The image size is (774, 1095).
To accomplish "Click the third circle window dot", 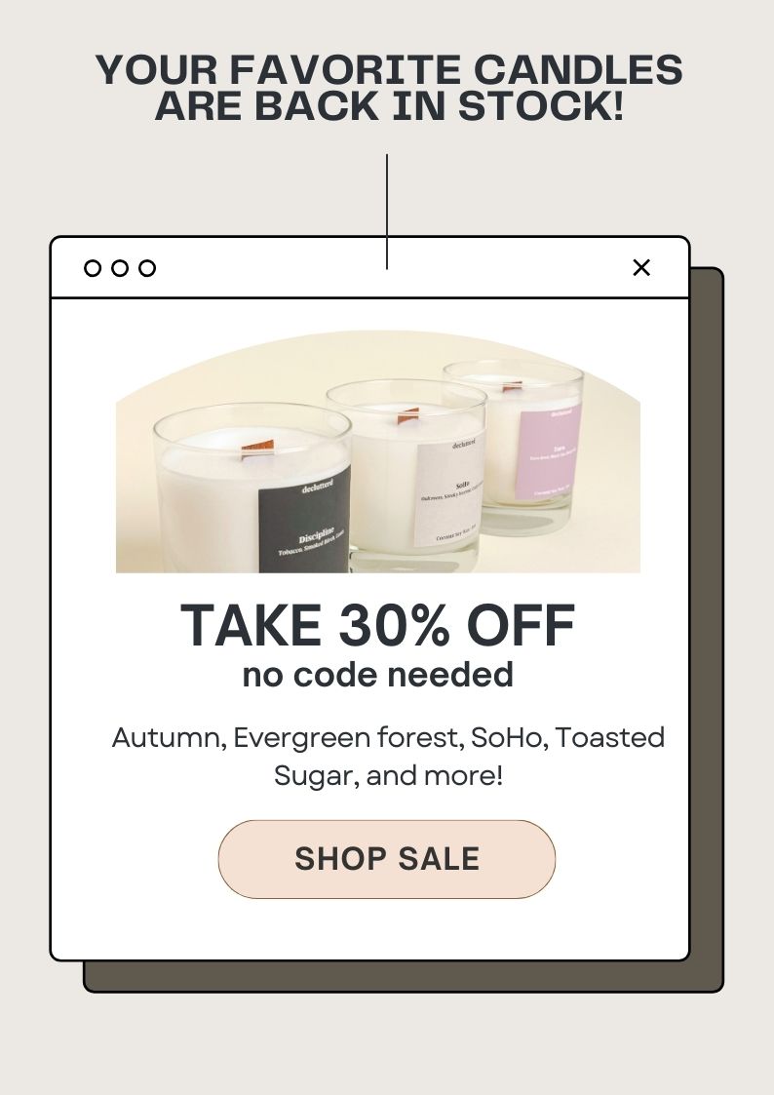I will point(146,268).
